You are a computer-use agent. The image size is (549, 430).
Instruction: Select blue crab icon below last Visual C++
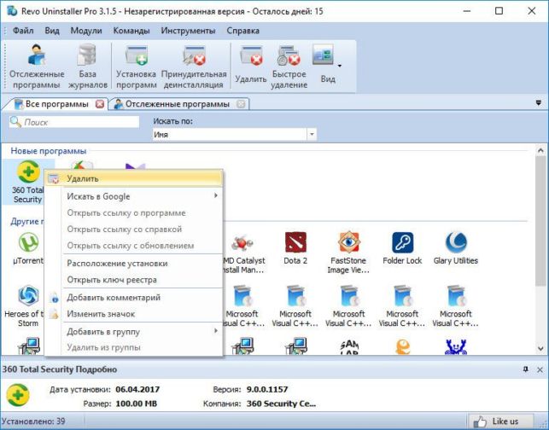click(x=456, y=346)
